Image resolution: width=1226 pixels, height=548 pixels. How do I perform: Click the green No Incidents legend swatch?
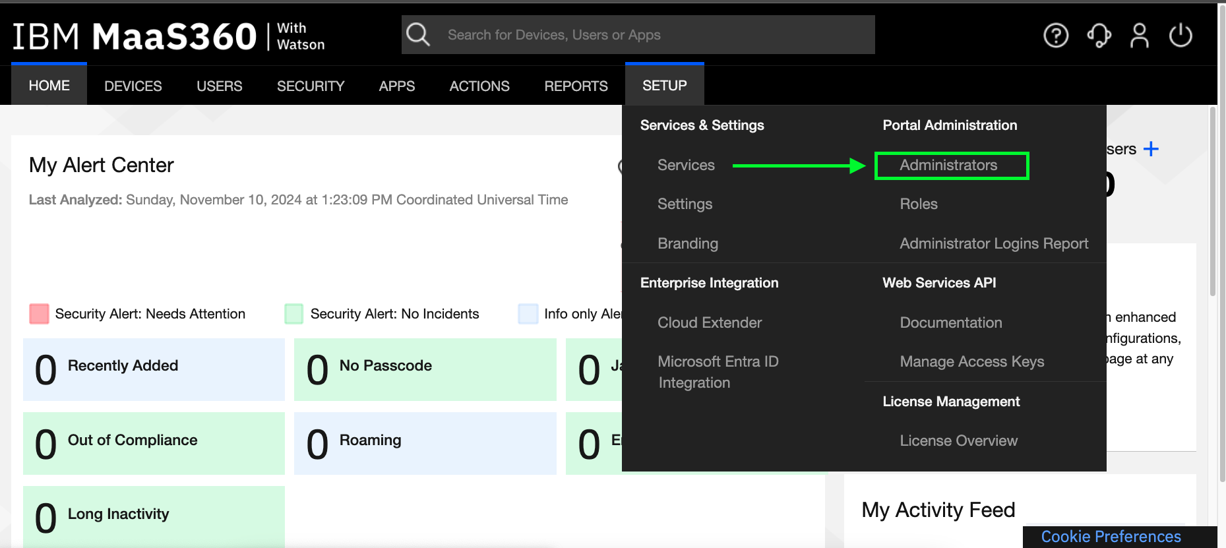click(x=294, y=314)
